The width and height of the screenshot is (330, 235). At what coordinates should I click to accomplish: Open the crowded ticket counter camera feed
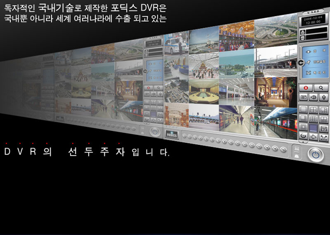pyautogui.click(x=237, y=36)
